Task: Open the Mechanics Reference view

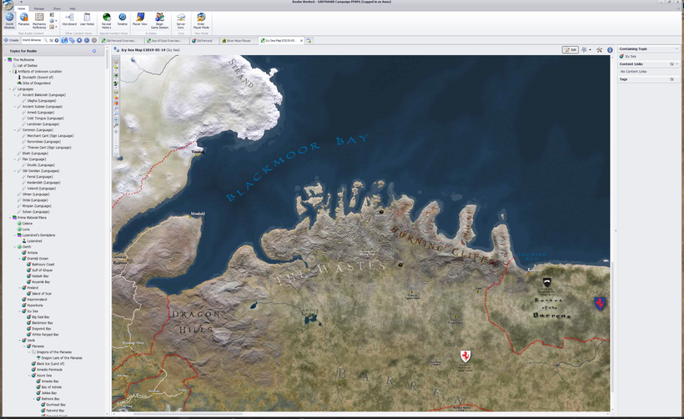Action: point(39,21)
